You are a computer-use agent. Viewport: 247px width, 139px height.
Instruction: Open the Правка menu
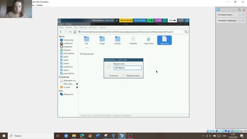pyautogui.click(x=69, y=27)
